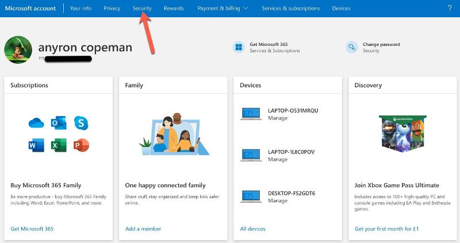Screen dimensions: 460x243
Task: Click the DESKTOP-FS2GDT6 device name
Action: pyautogui.click(x=292, y=193)
